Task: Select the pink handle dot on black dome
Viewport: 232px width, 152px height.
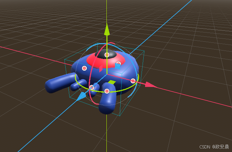Action: 107,55
